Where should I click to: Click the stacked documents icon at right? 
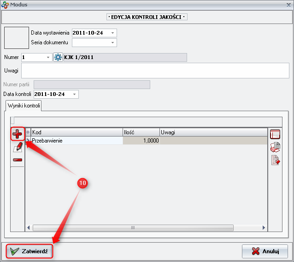coord(275,147)
